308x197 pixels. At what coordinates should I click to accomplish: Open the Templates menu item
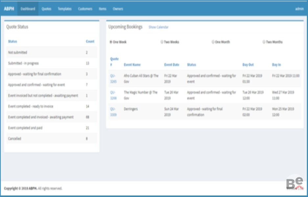pos(65,9)
